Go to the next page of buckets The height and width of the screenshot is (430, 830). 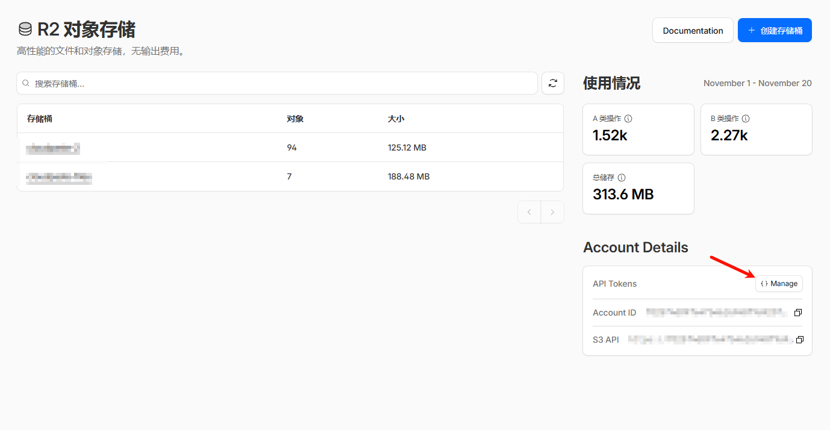(x=552, y=212)
